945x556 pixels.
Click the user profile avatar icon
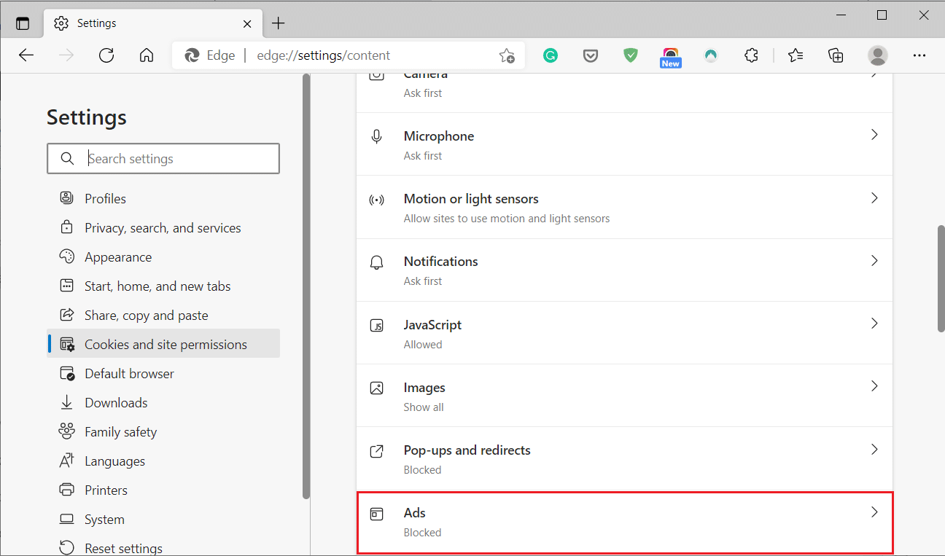tap(878, 55)
